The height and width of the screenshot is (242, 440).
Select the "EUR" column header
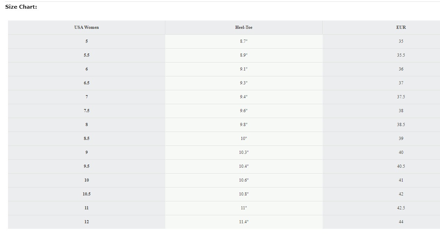click(401, 27)
